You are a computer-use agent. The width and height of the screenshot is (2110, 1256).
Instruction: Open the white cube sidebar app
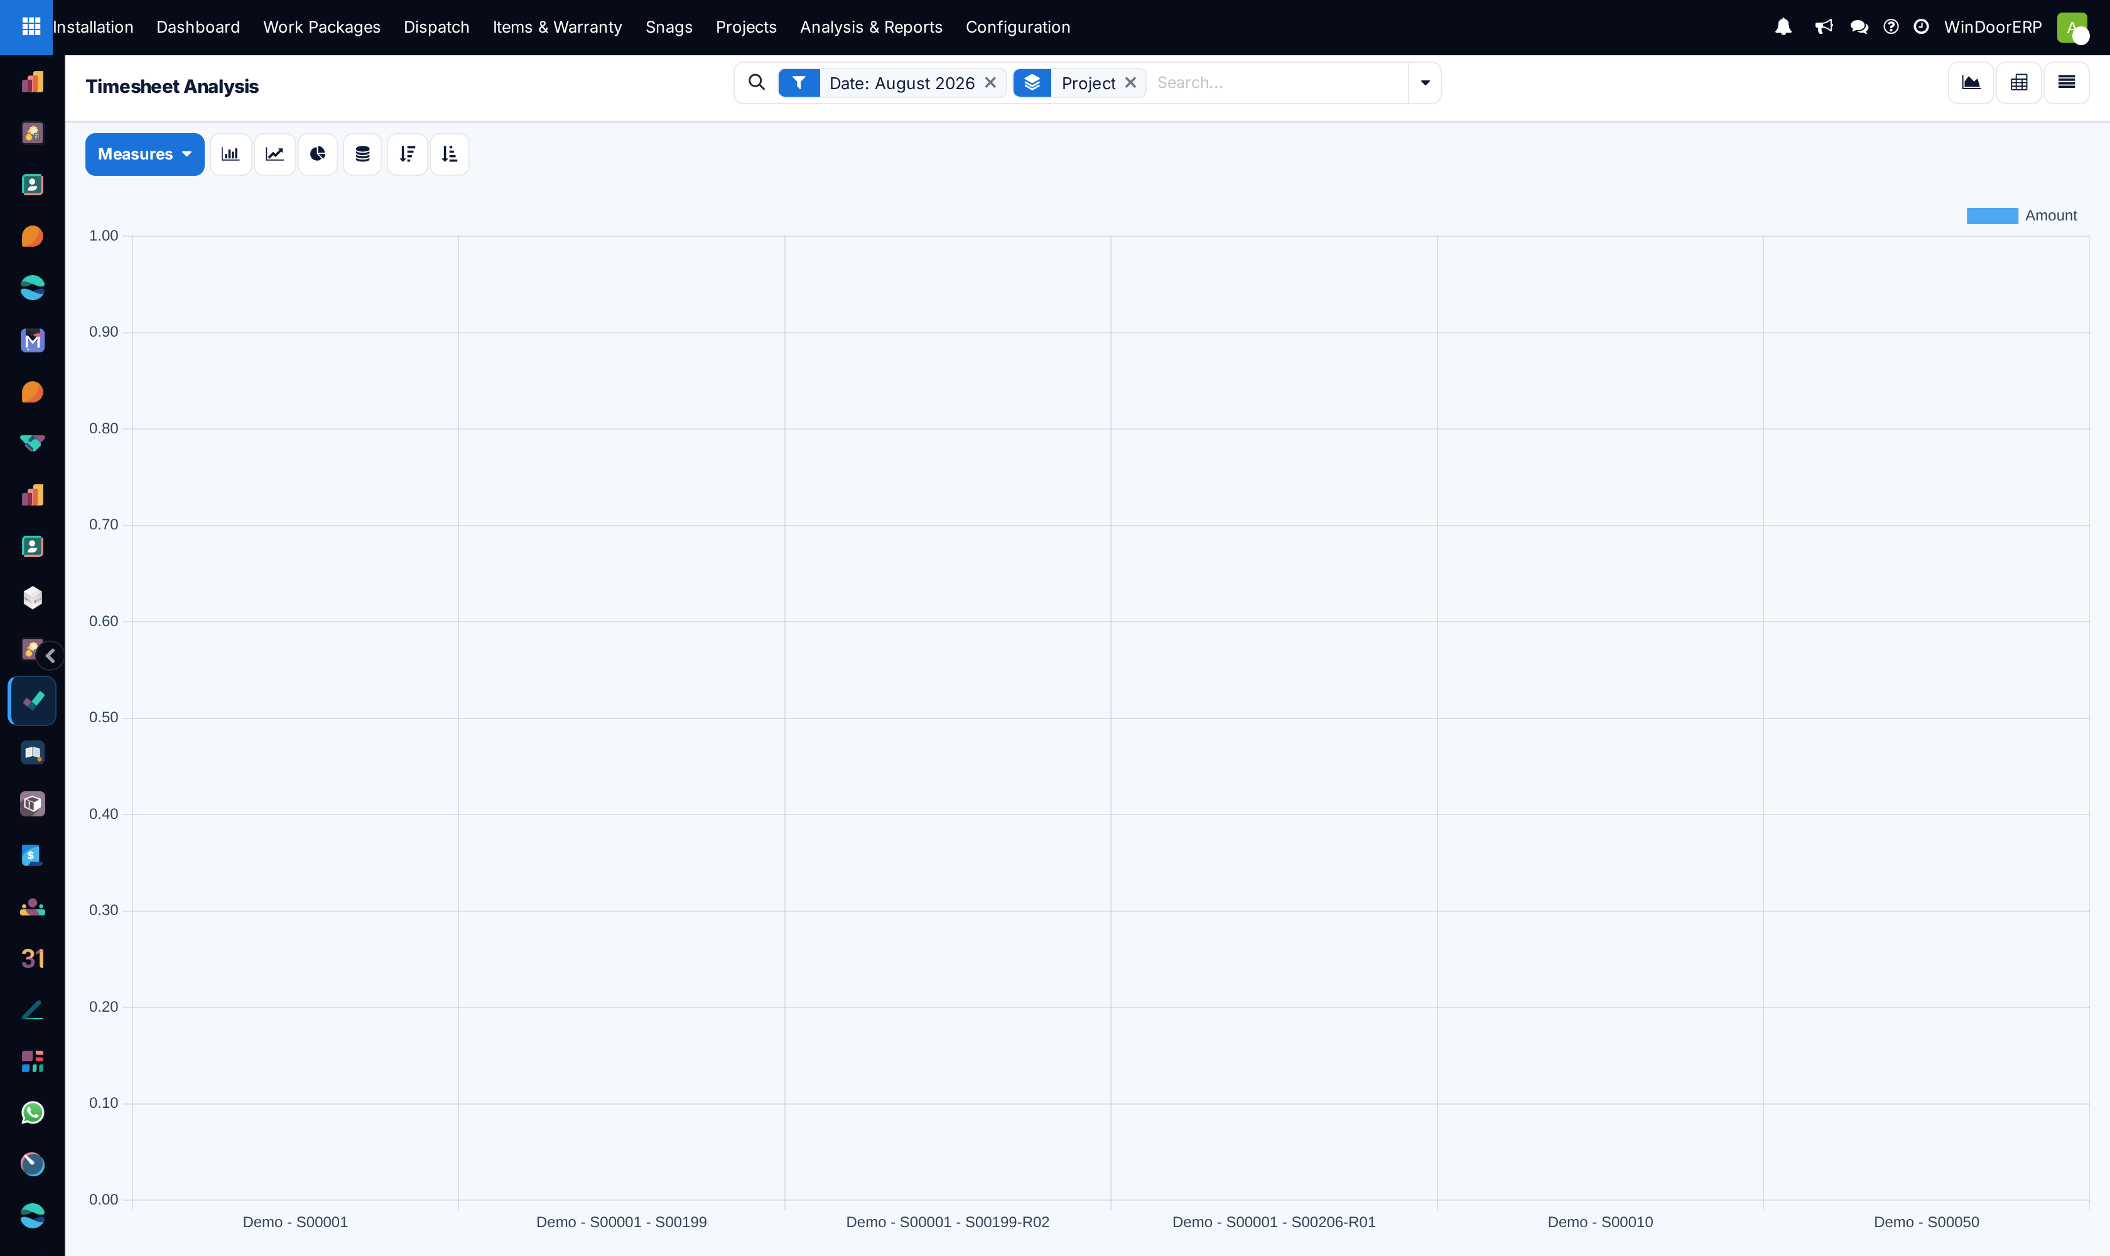[x=32, y=597]
